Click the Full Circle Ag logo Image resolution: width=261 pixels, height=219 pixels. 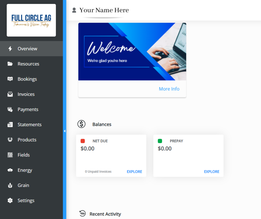31,20
